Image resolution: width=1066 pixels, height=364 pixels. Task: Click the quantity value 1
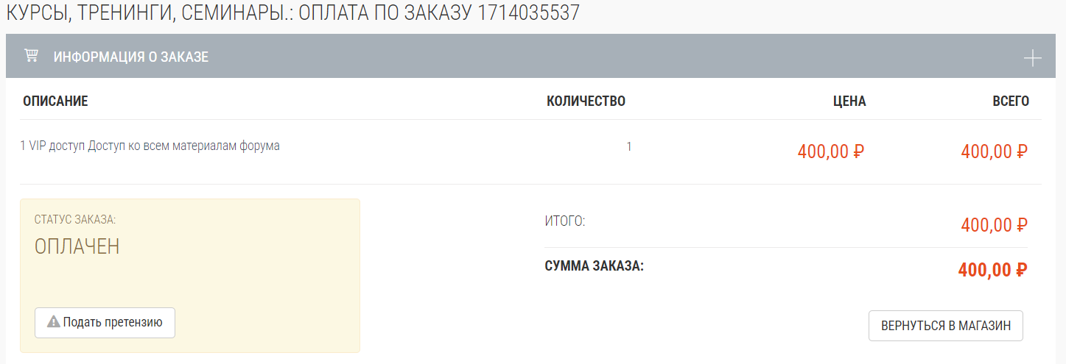pyautogui.click(x=628, y=146)
